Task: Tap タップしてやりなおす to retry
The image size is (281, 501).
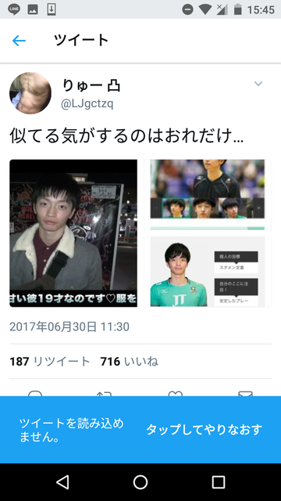Action: [204, 430]
